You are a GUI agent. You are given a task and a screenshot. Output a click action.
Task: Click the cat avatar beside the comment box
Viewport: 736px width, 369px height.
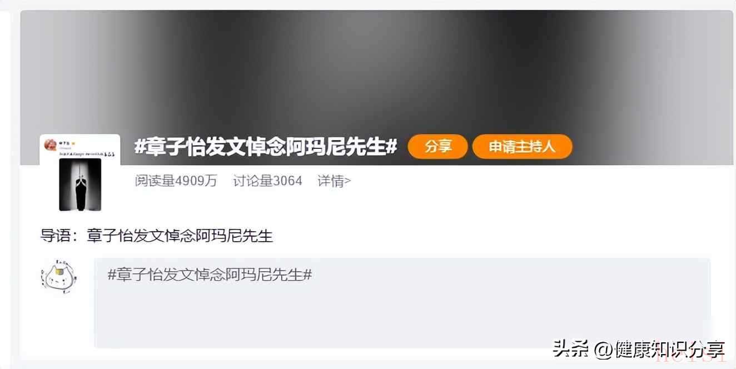click(59, 276)
